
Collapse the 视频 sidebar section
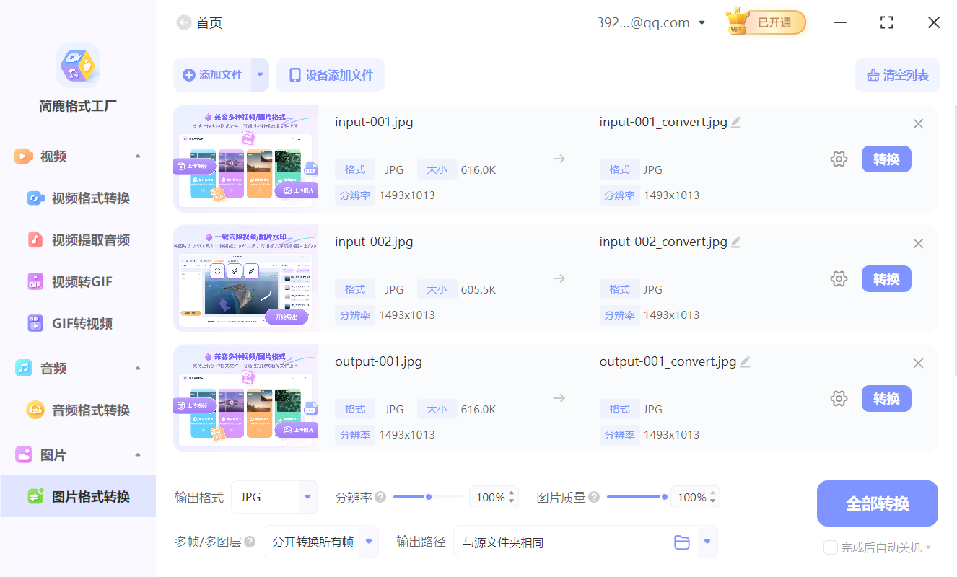[138, 156]
